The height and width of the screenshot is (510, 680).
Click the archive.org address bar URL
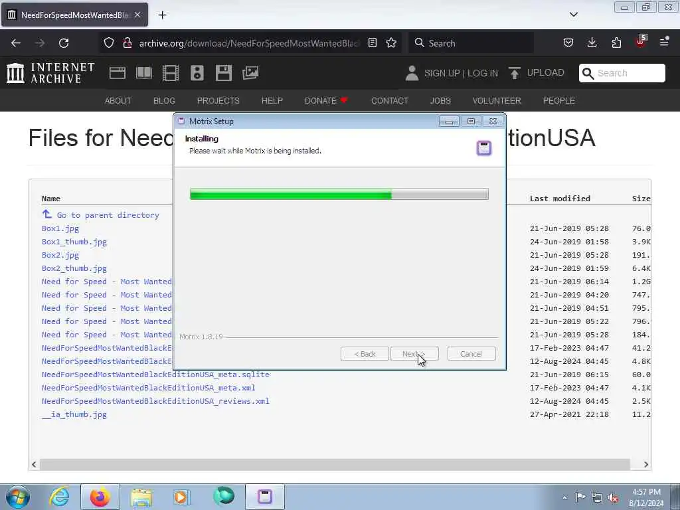248,43
